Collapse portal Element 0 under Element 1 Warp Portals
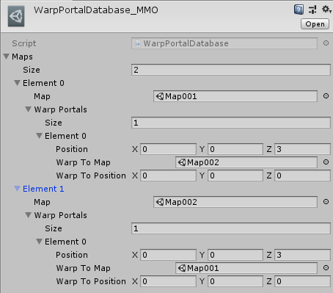This screenshot has width=333, height=293. click(x=39, y=242)
